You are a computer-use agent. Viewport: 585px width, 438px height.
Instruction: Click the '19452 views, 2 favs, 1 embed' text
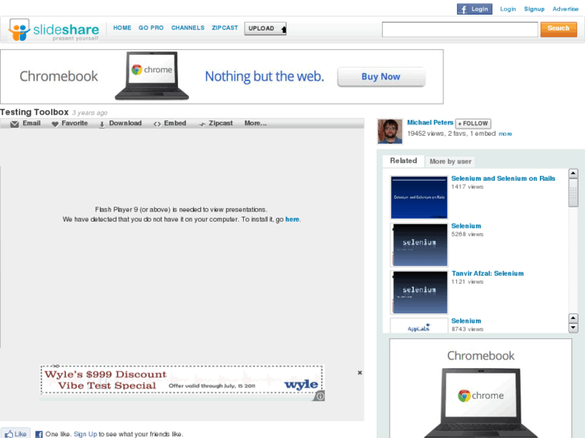coord(451,133)
